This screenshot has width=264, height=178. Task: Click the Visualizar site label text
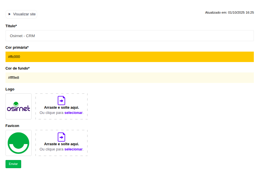point(24,14)
